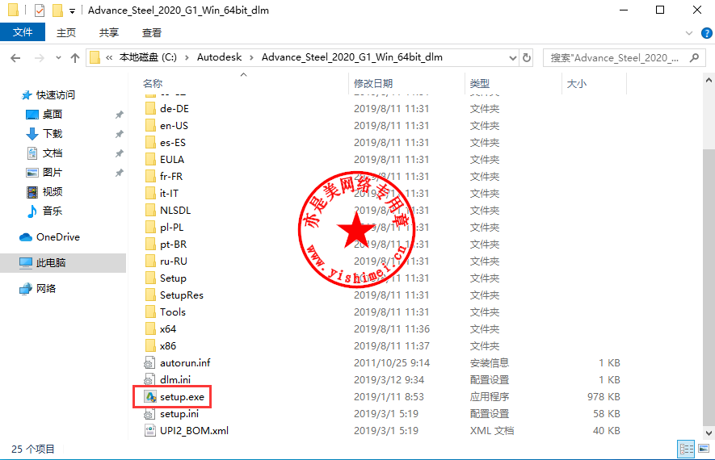Open the 文件 ribbon tab
This screenshot has height=460, width=715.
23,32
